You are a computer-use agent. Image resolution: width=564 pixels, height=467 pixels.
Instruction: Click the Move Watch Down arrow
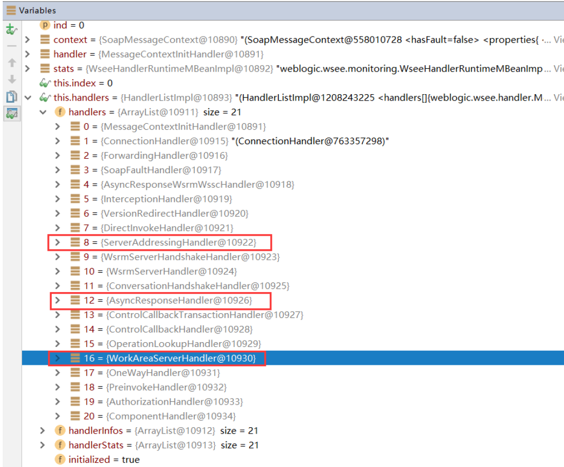[11, 80]
